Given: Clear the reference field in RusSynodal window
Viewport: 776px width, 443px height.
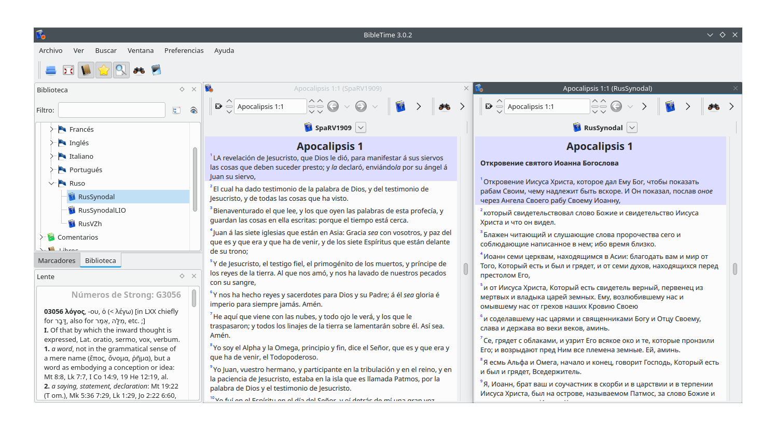Looking at the screenshot, I should point(489,106).
